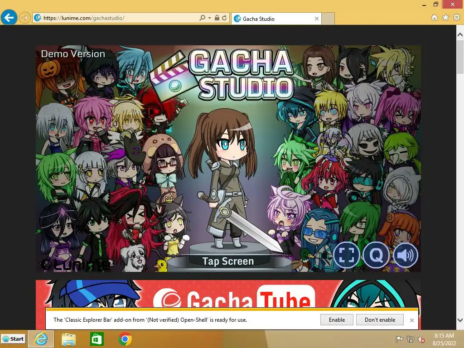Select the Gacha Studio browser tab
Image resolution: width=464 pixels, height=348 pixels.
tap(276, 19)
